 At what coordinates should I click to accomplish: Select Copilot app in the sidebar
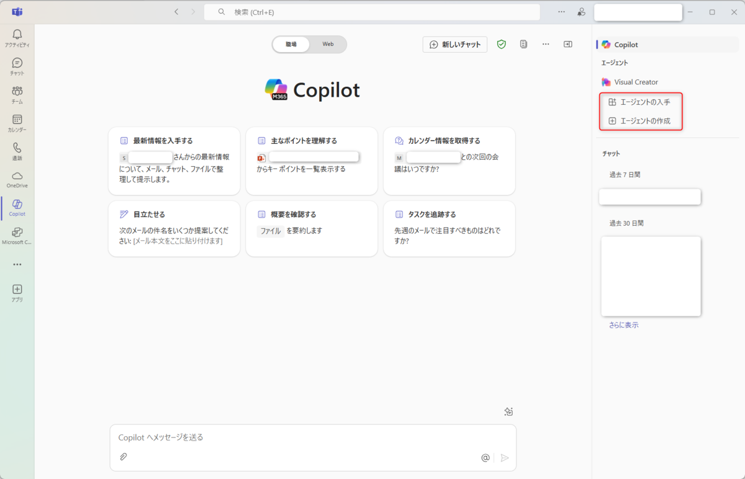click(17, 208)
